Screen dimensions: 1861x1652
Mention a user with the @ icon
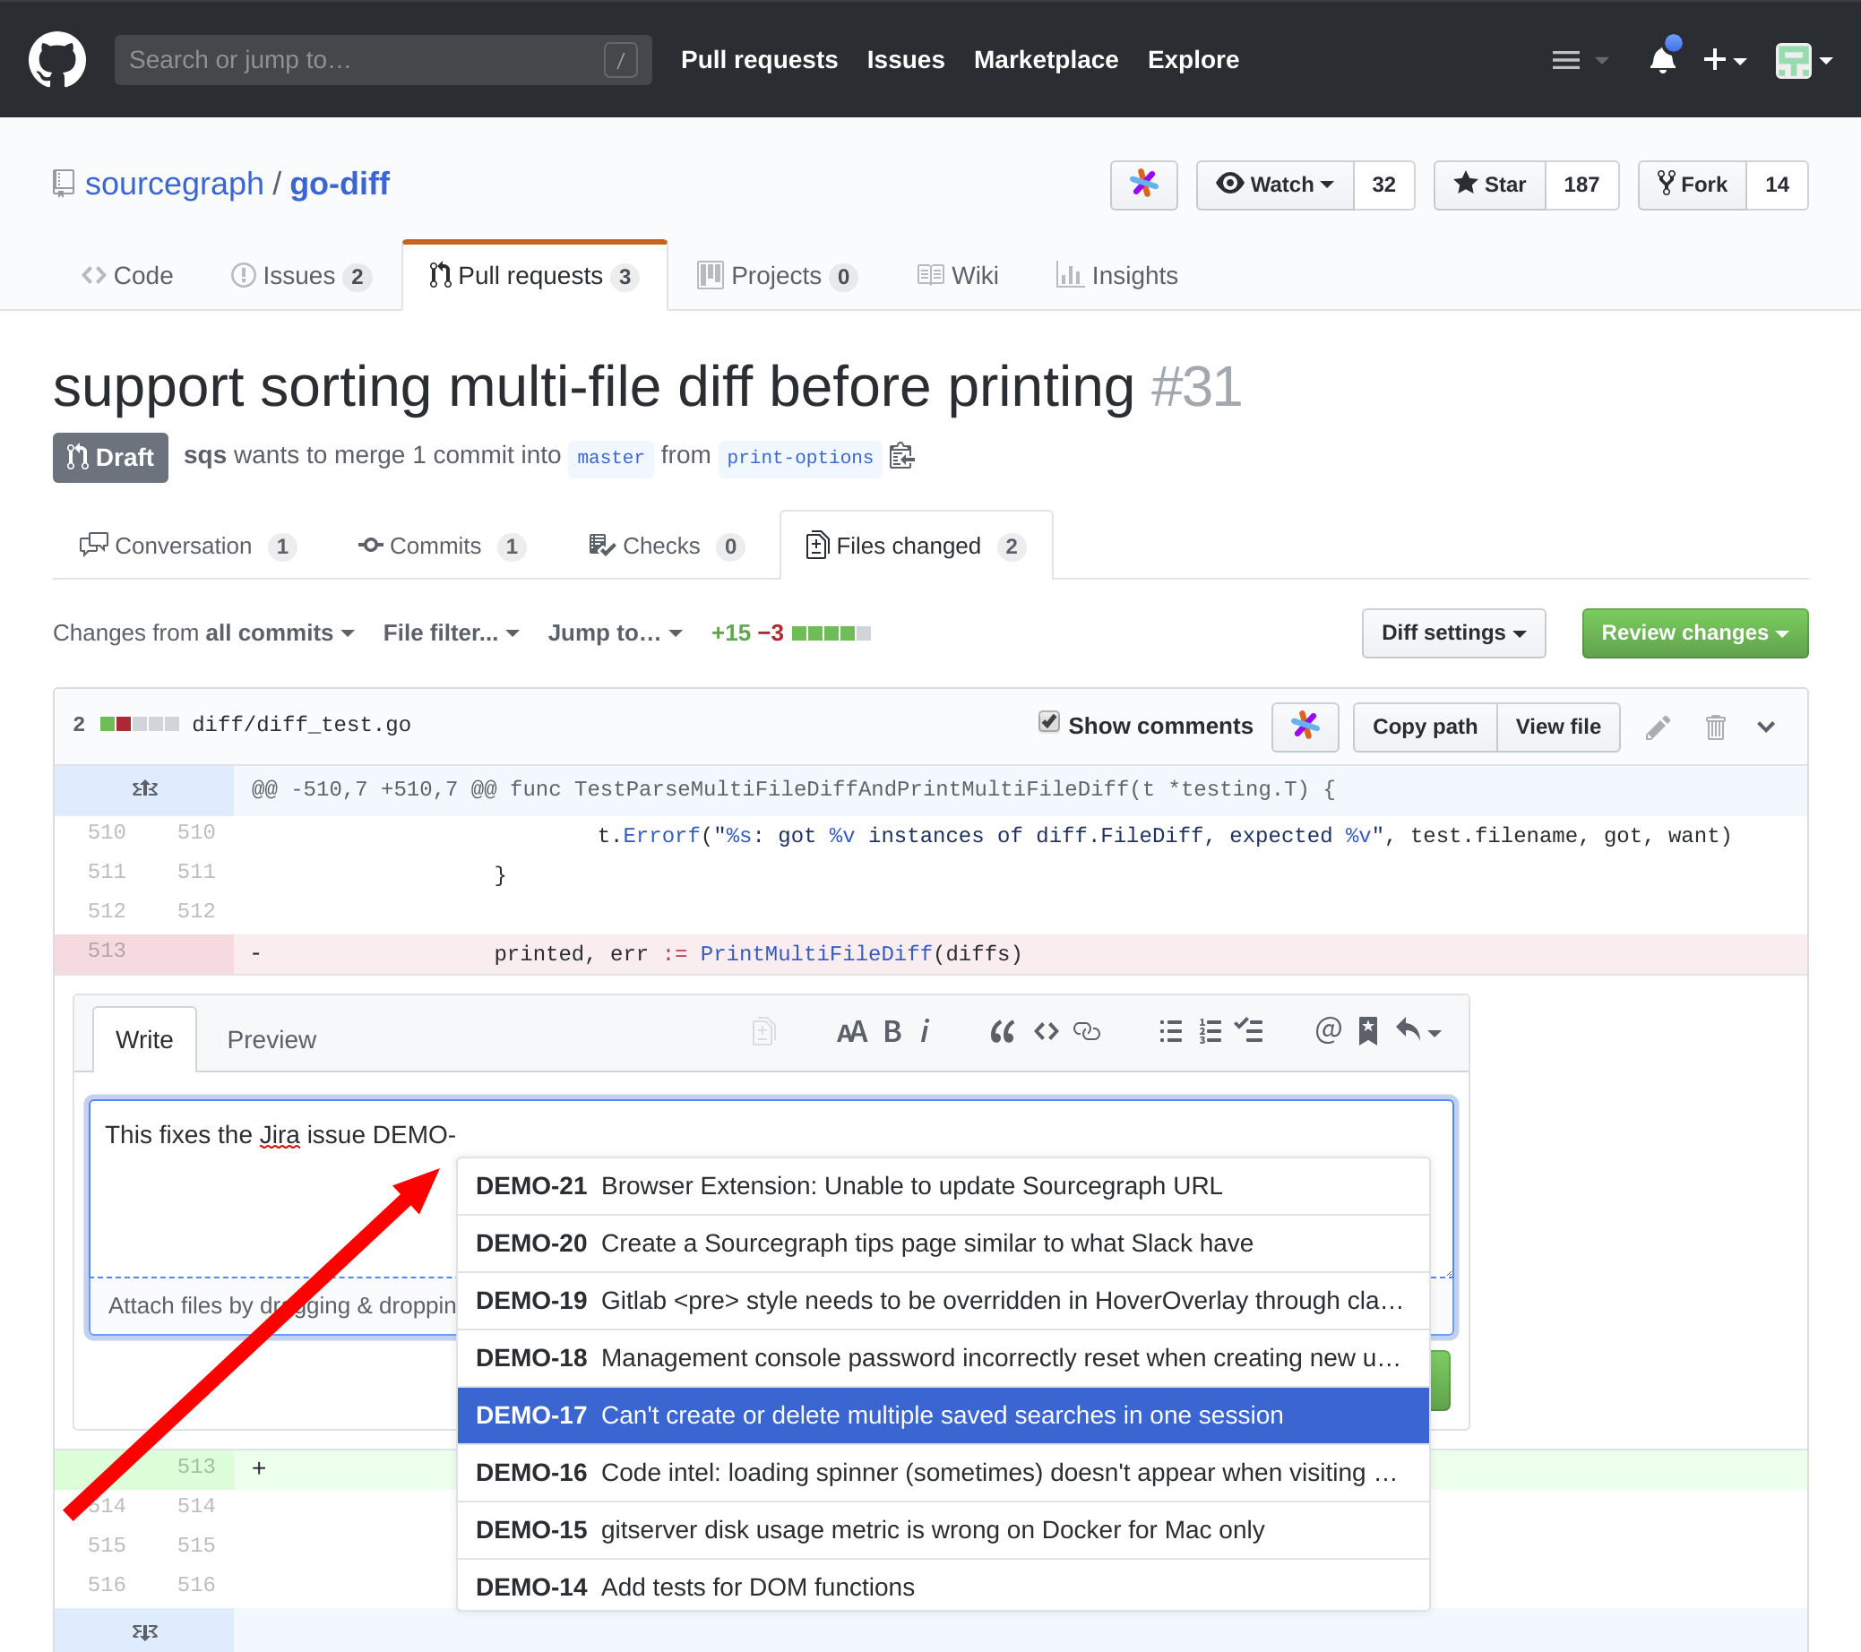(1329, 1031)
